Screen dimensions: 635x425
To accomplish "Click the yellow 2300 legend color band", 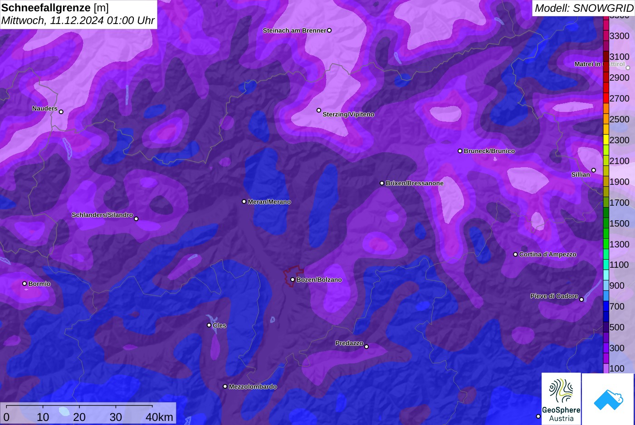I will coord(606,140).
